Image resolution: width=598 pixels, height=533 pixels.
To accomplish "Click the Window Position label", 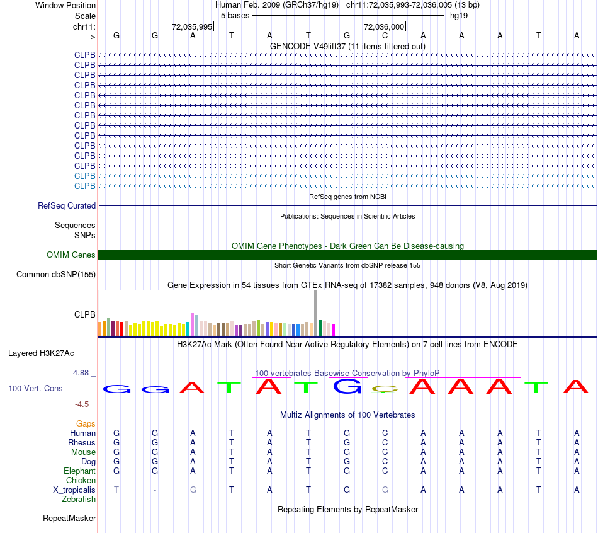I will [x=65, y=5].
